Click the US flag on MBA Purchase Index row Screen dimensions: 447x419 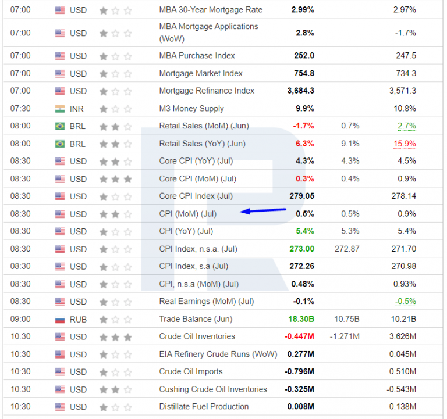[60, 56]
